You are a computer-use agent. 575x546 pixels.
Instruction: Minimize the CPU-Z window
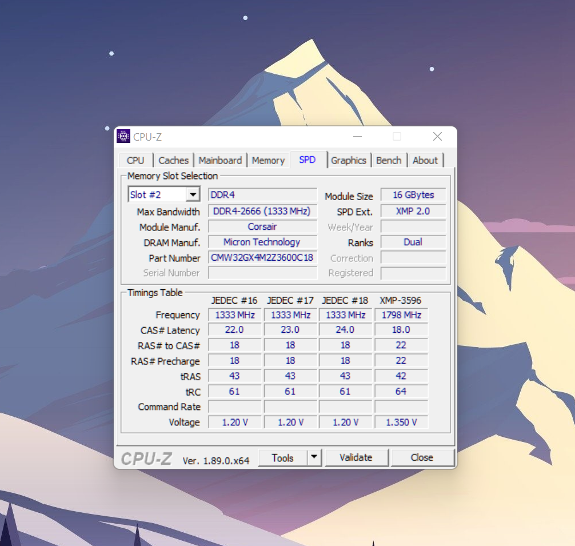pyautogui.click(x=358, y=137)
